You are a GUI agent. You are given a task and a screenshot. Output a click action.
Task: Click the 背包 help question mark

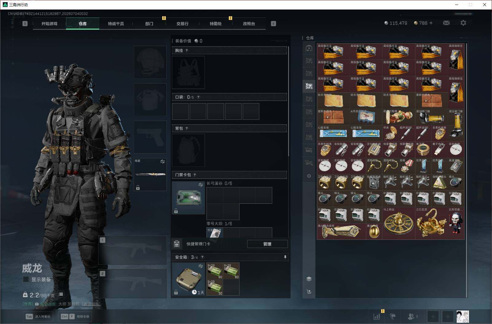186,129
